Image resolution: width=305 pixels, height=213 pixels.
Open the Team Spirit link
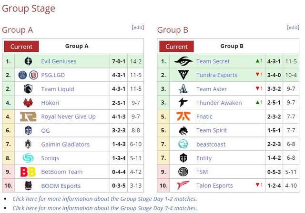click(212, 130)
